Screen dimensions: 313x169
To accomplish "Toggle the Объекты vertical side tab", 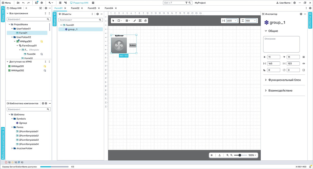I will 55,20.
